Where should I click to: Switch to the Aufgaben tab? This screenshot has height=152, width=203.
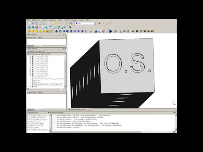click(x=38, y=51)
